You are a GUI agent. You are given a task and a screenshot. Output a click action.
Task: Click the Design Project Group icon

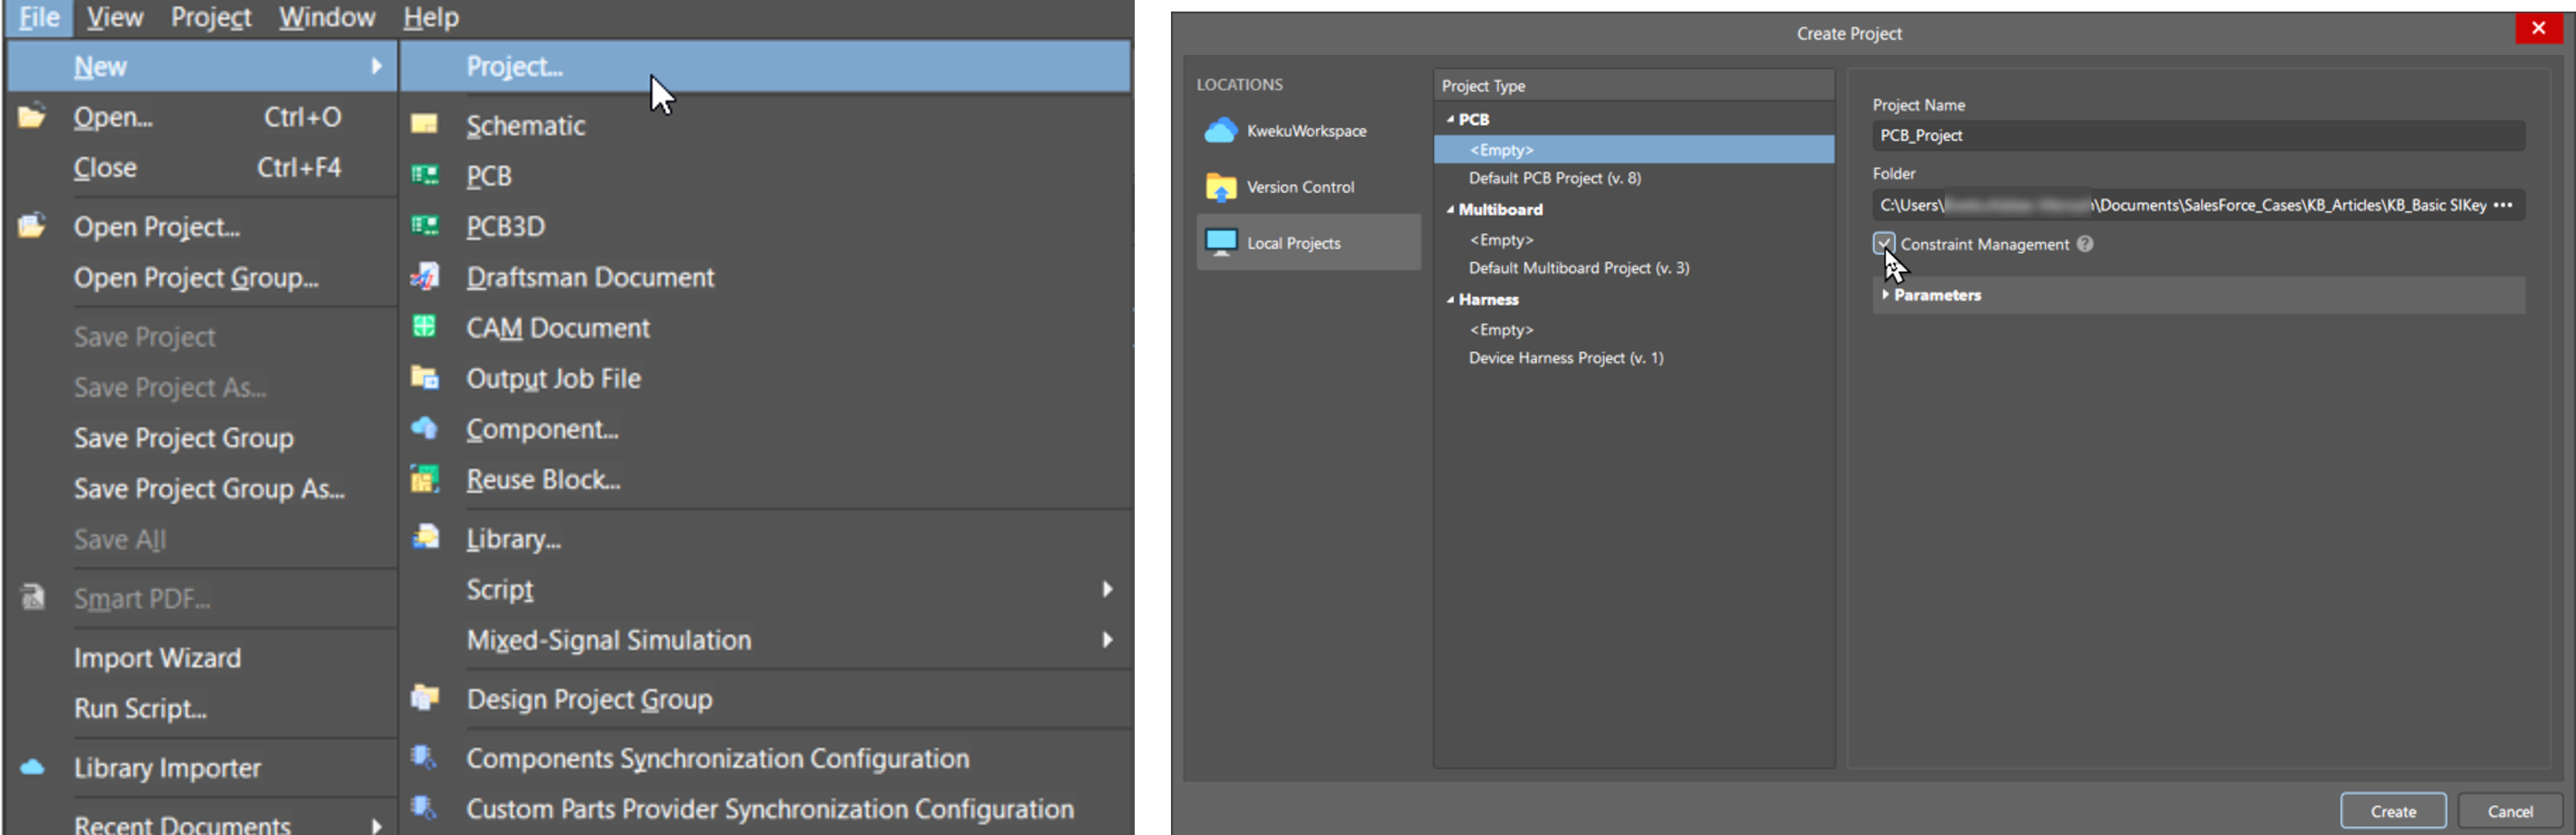(424, 697)
